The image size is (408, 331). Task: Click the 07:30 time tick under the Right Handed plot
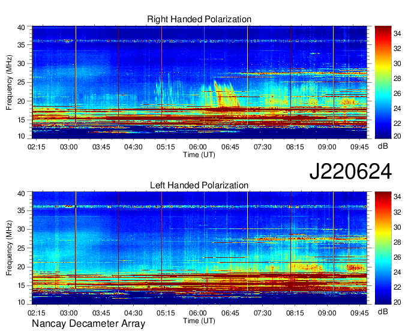(262, 147)
